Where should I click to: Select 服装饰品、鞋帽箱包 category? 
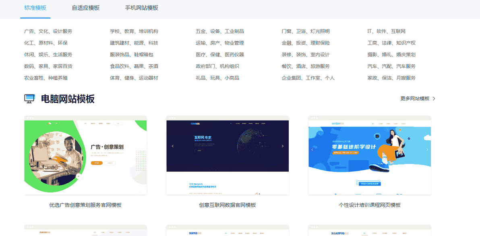132,54
